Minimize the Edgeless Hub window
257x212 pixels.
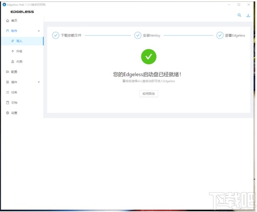(x=229, y=5)
